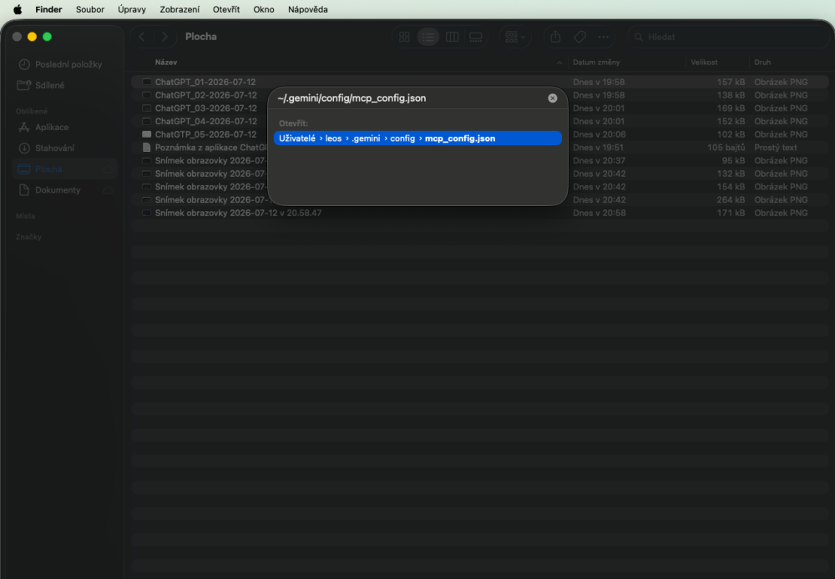Switch to list view
The height and width of the screenshot is (579, 835).
pyautogui.click(x=428, y=37)
